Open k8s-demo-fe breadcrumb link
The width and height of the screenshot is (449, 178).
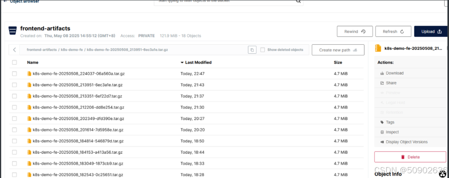click(x=72, y=50)
